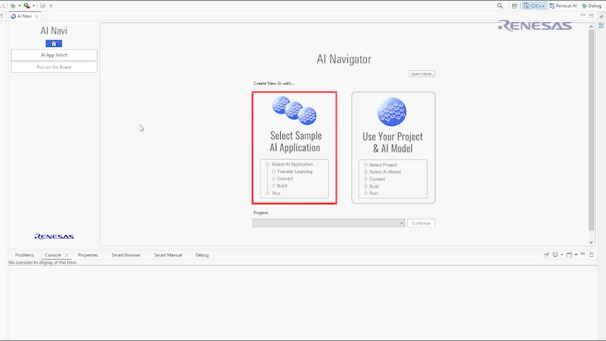Open the Run launch dropdown arrow
This screenshot has height=341, width=606.
tap(34, 6)
